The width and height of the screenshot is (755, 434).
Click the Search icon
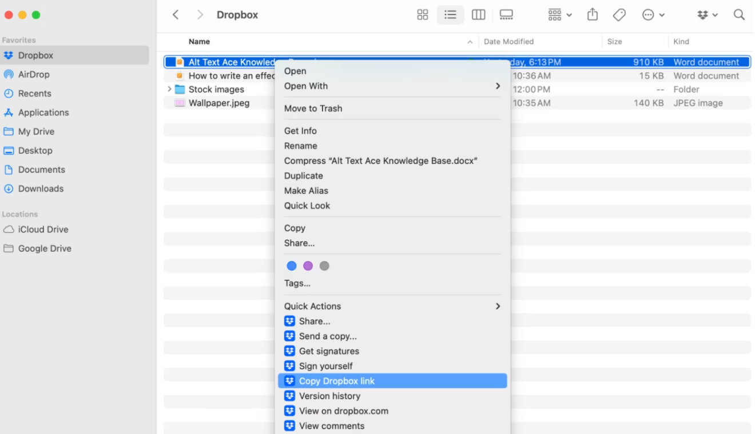click(x=739, y=14)
